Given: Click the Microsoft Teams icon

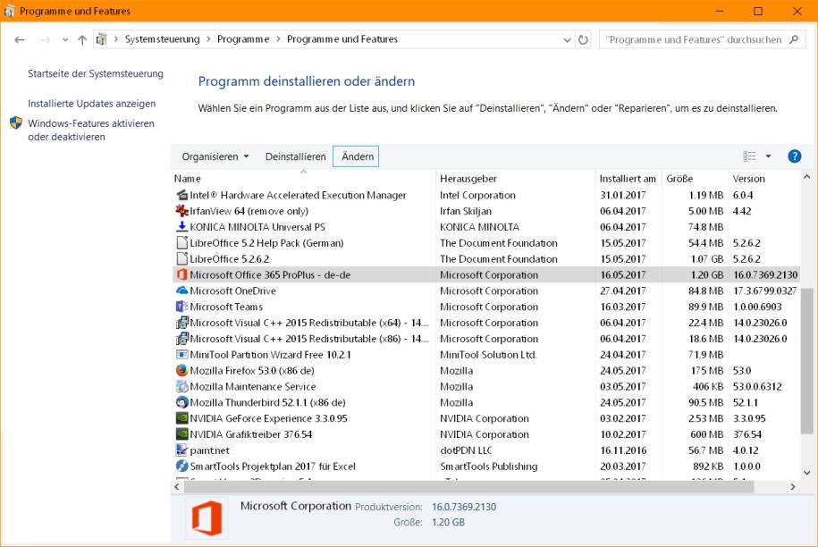Looking at the screenshot, I should point(181,307).
